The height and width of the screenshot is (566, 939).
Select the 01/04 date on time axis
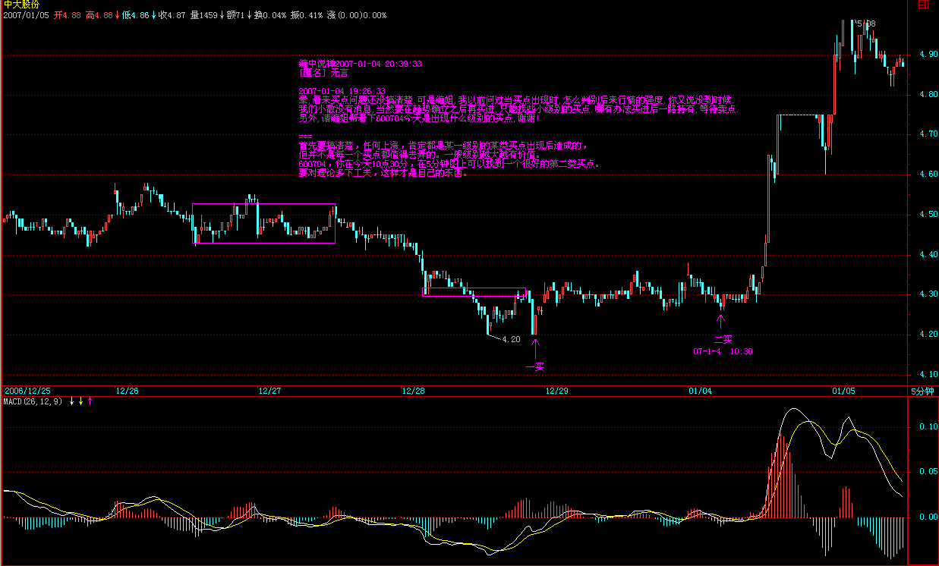[700, 391]
